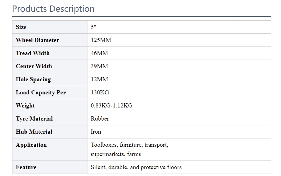Select the Hole Spacing label
The height and width of the screenshot is (176, 281).
(x=33, y=80)
